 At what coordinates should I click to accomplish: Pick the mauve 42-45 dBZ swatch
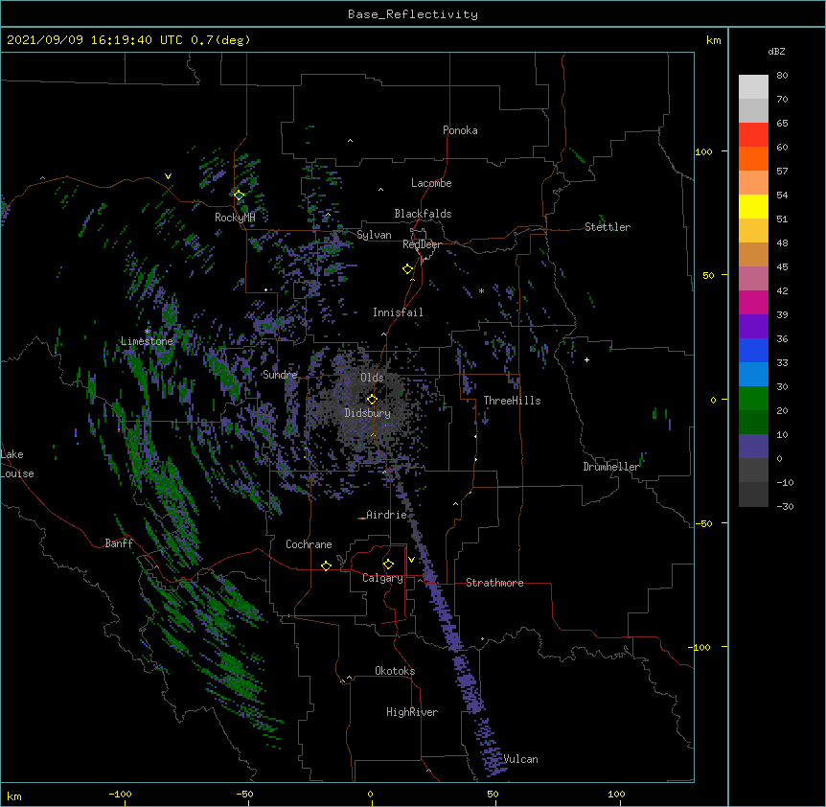point(753,279)
